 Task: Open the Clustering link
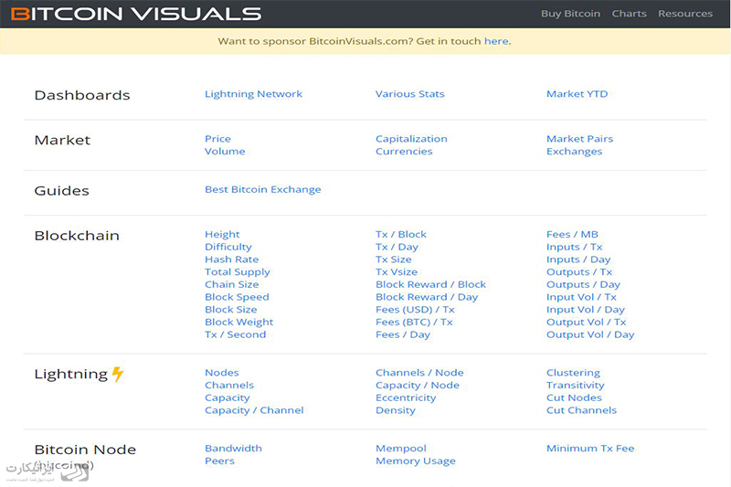tap(574, 373)
